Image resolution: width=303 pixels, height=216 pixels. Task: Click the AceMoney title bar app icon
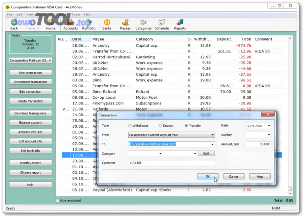(x=7, y=7)
